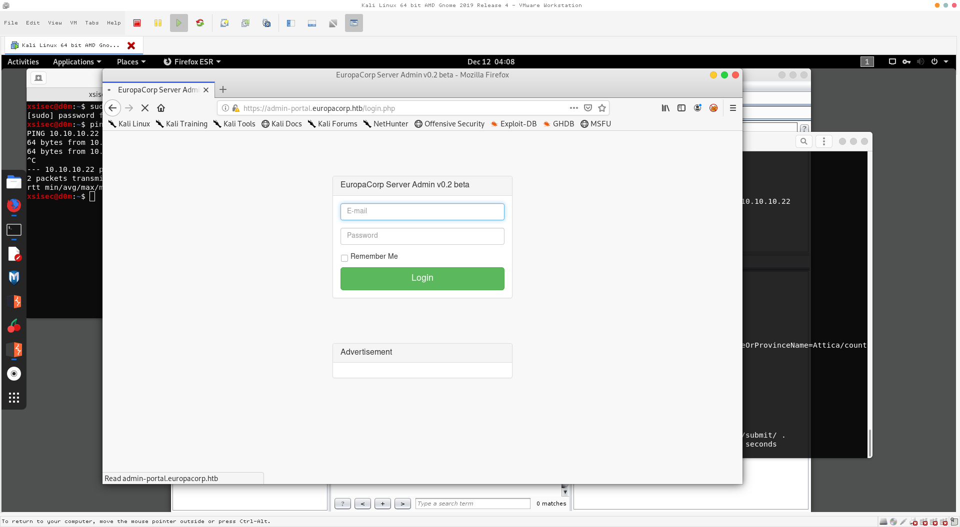The height and width of the screenshot is (527, 960).
Task: Click the clock showing Dec 12 04:08
Action: pyautogui.click(x=491, y=62)
